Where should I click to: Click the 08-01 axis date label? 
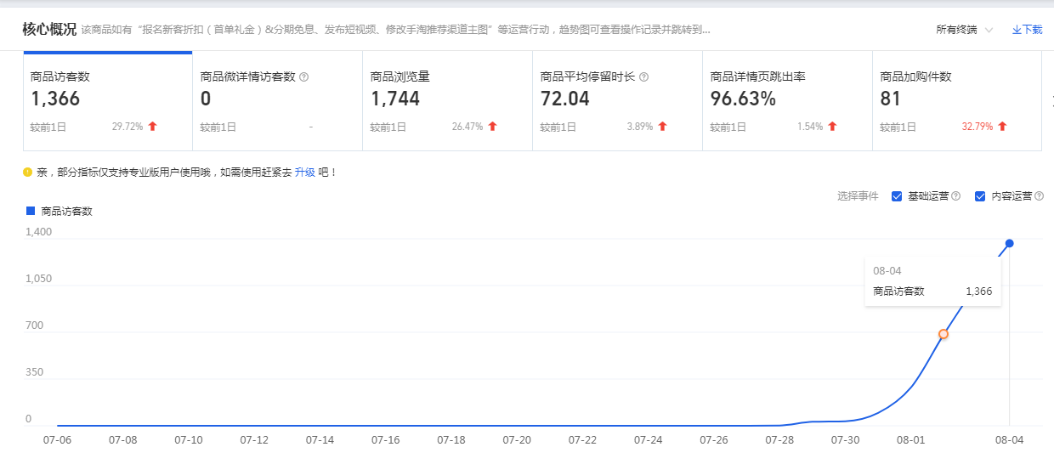point(911,440)
